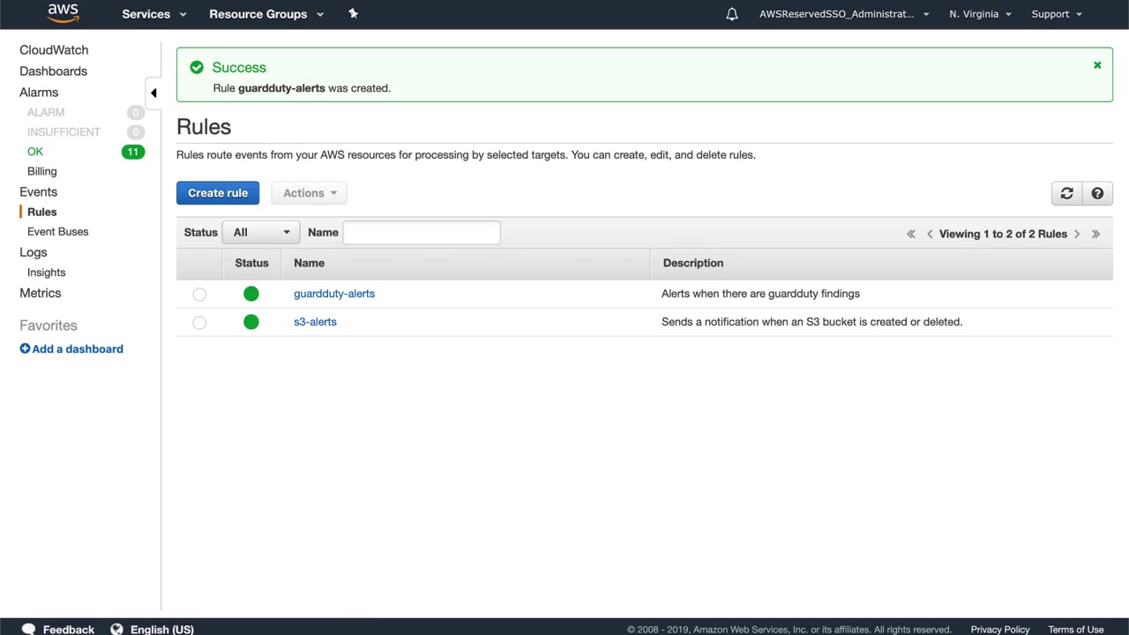Expand the Actions dropdown
The height and width of the screenshot is (635, 1129).
click(310, 193)
